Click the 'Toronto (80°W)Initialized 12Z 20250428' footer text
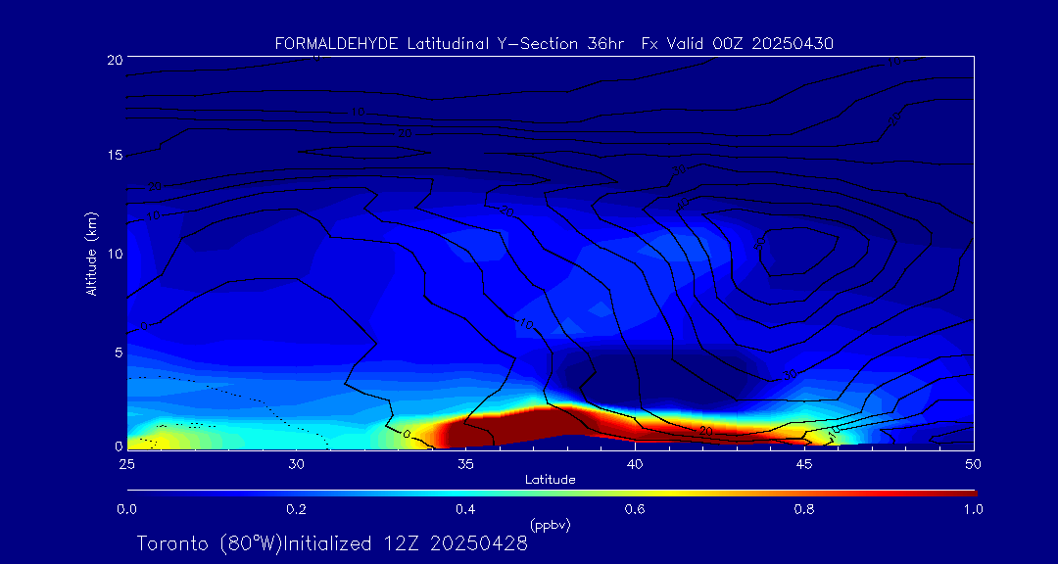 coord(332,543)
